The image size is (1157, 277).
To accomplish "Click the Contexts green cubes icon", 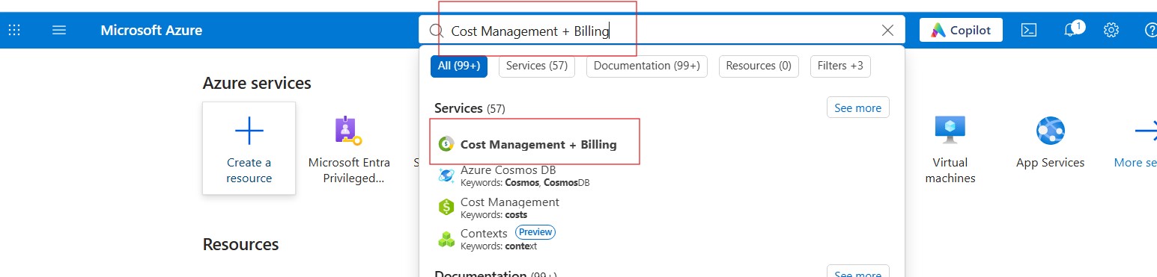I will (446, 239).
